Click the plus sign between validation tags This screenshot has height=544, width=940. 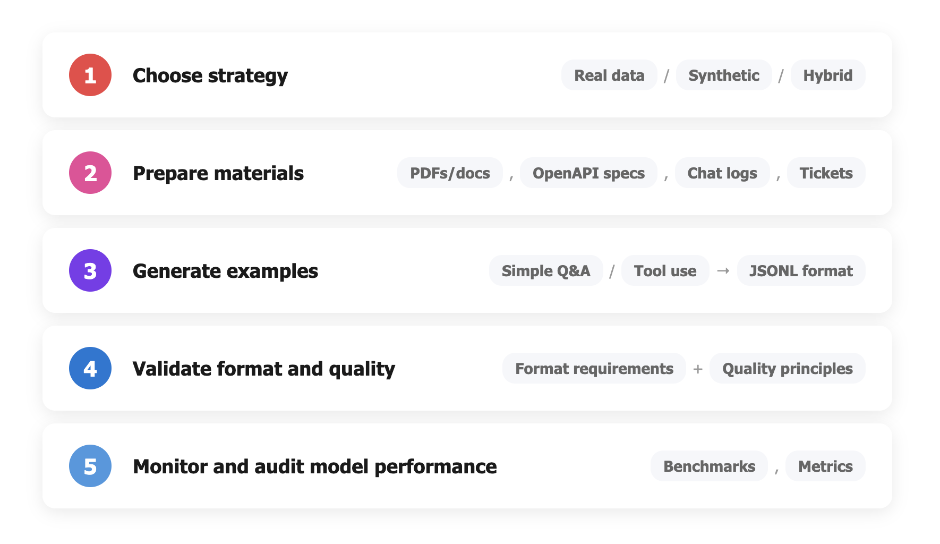[x=698, y=369]
